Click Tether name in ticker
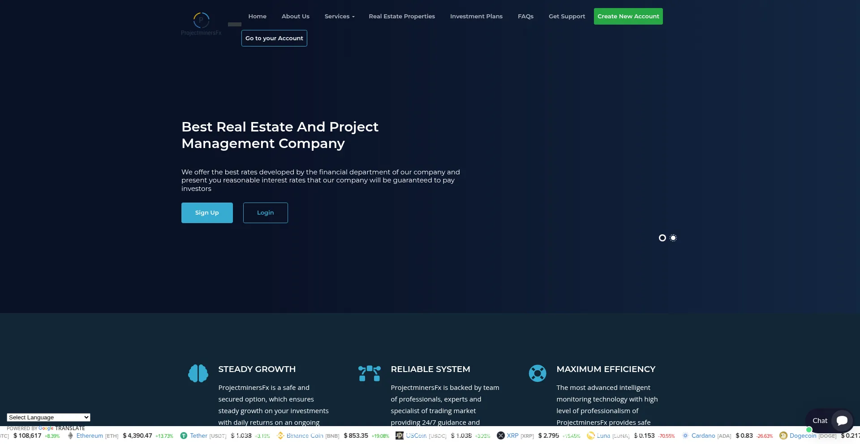The width and height of the screenshot is (860, 444). pyautogui.click(x=198, y=436)
